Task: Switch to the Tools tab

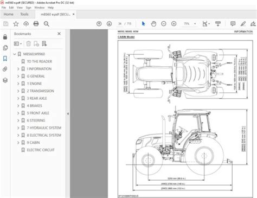Action: pyautogui.click(x=24, y=14)
